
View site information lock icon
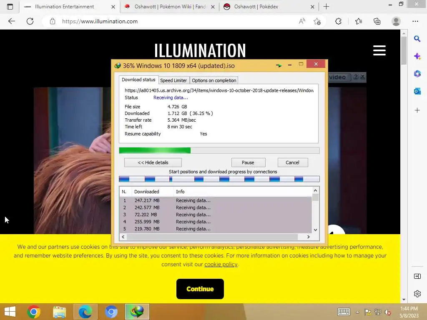53,21
